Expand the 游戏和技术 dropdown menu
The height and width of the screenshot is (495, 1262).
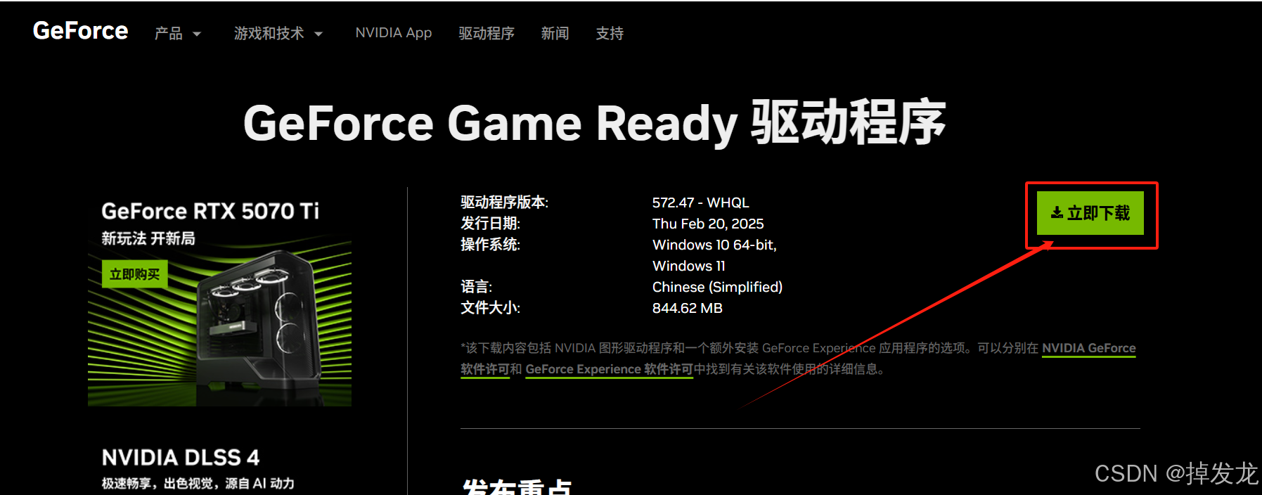278,33
